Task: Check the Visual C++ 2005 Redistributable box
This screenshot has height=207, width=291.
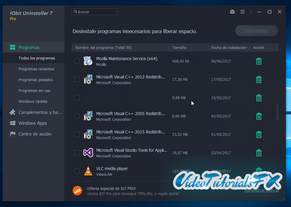Action: pyautogui.click(x=77, y=116)
